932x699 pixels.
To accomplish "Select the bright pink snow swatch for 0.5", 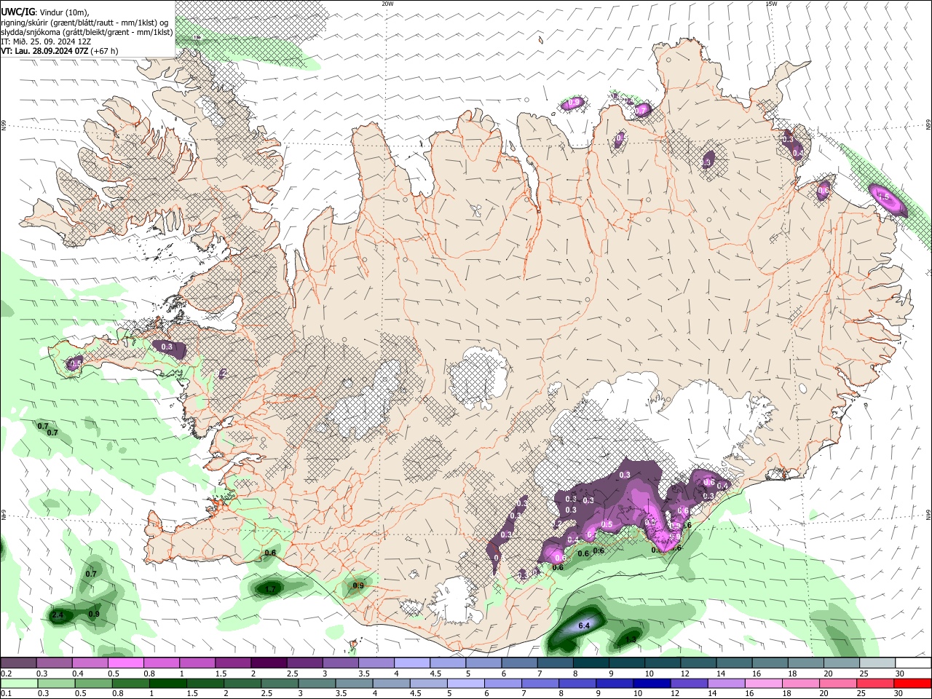I will point(126,663).
